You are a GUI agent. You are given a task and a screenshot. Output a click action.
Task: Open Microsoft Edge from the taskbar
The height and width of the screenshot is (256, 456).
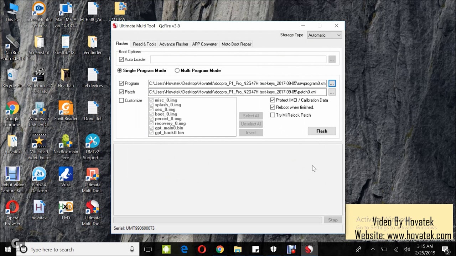[x=184, y=250]
